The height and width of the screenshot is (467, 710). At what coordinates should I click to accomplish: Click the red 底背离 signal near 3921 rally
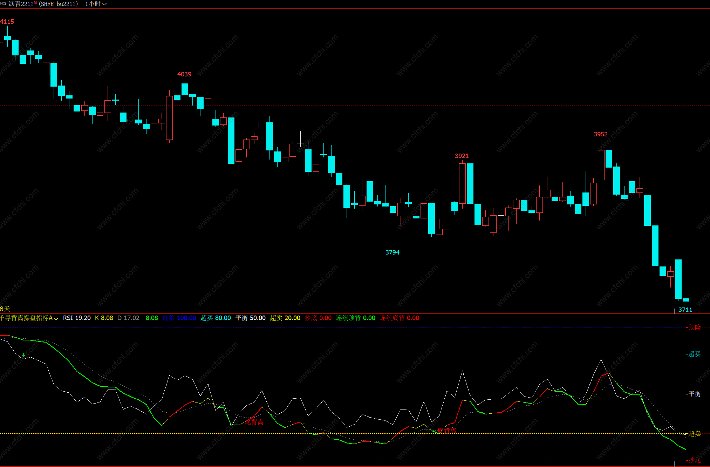coord(447,430)
